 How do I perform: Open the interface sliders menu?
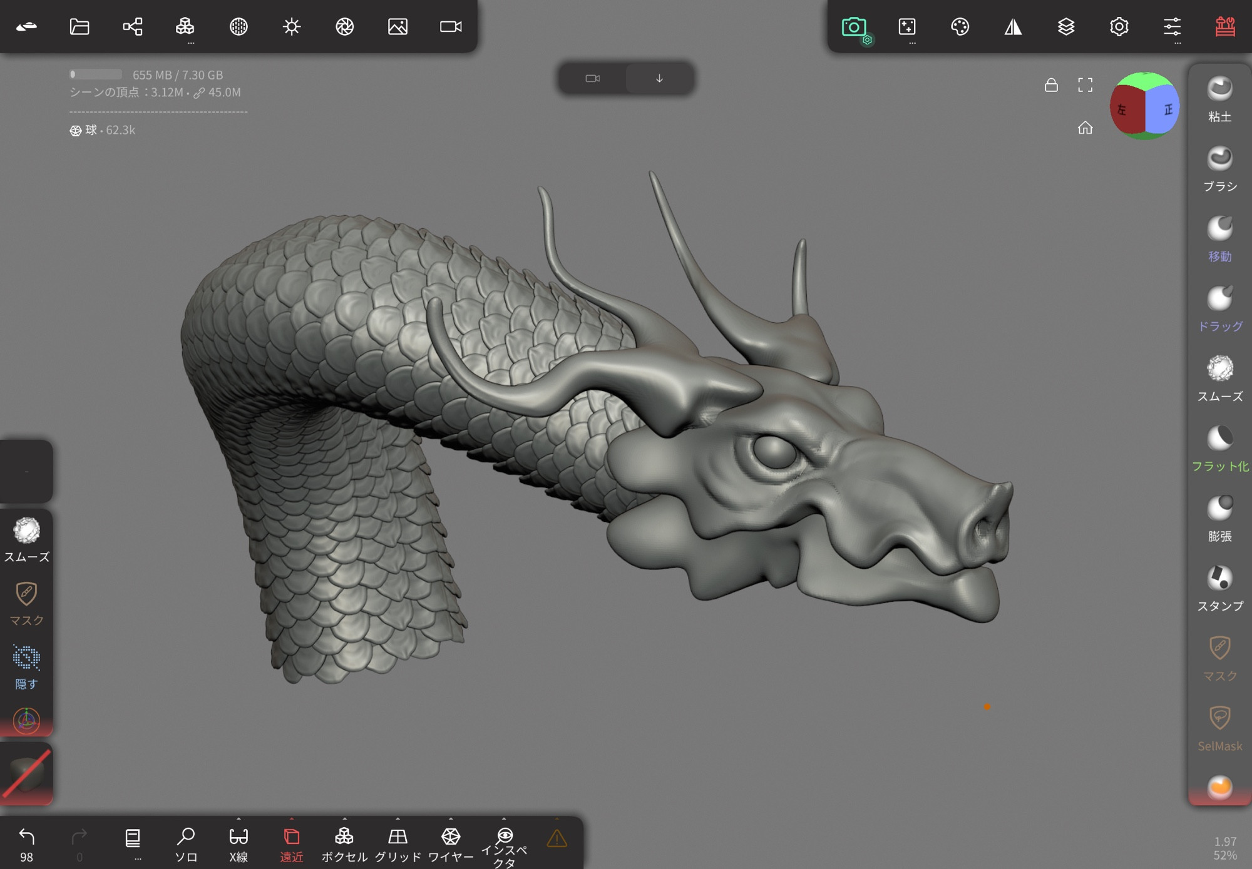[1172, 26]
